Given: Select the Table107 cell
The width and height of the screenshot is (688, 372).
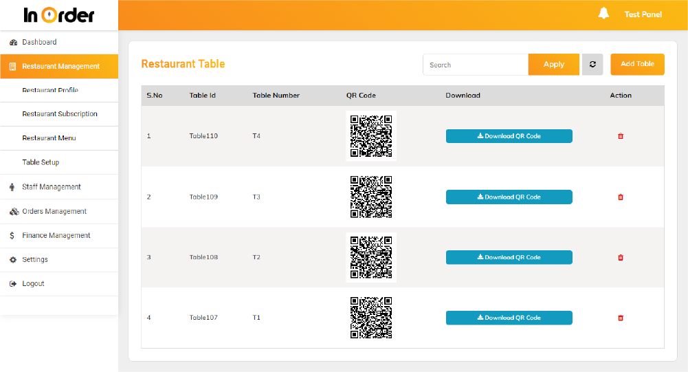Looking at the screenshot, I should point(203,318).
